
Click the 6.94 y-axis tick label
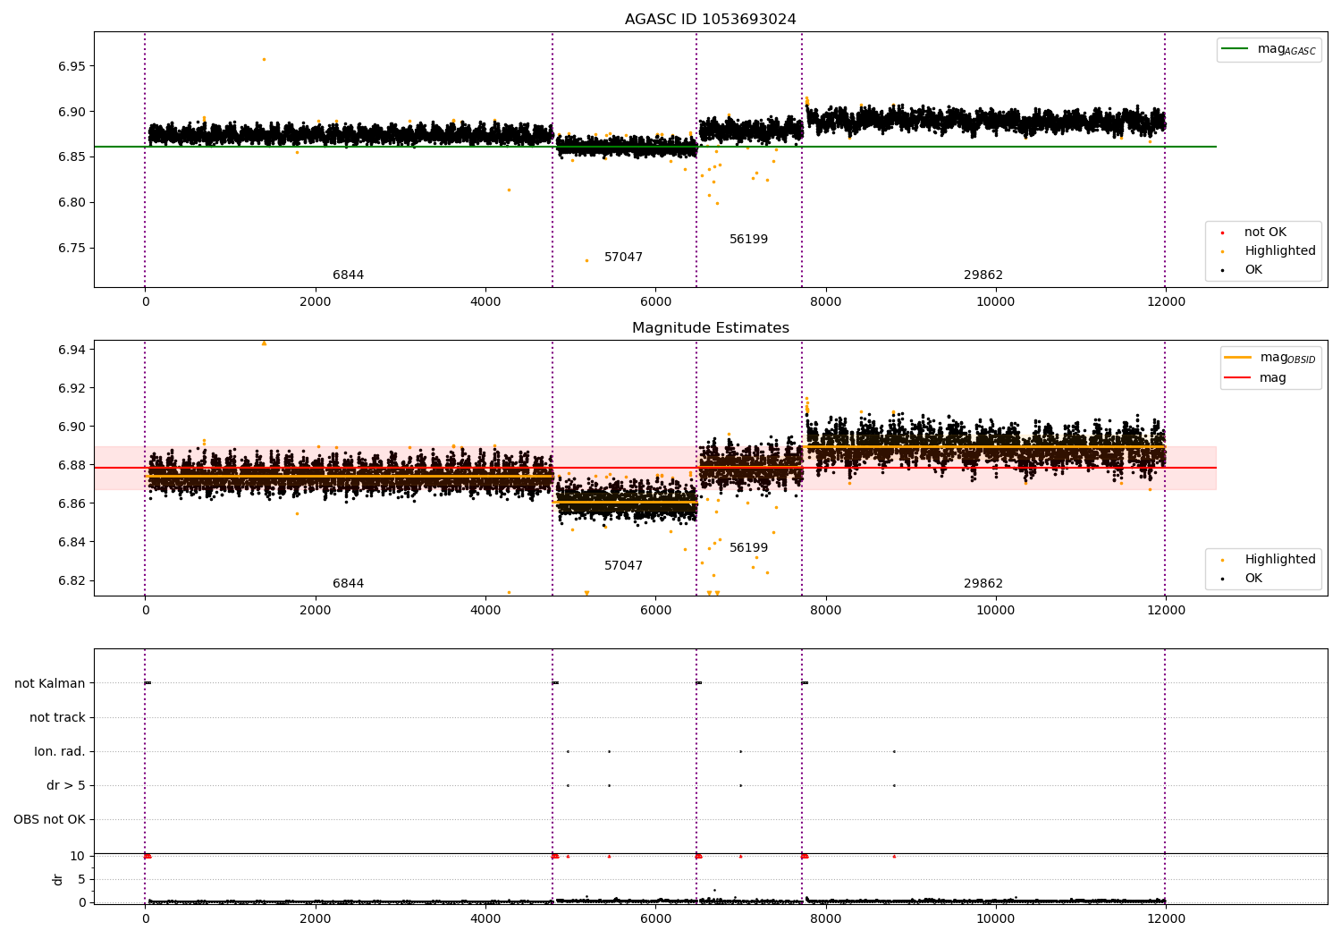click(72, 350)
